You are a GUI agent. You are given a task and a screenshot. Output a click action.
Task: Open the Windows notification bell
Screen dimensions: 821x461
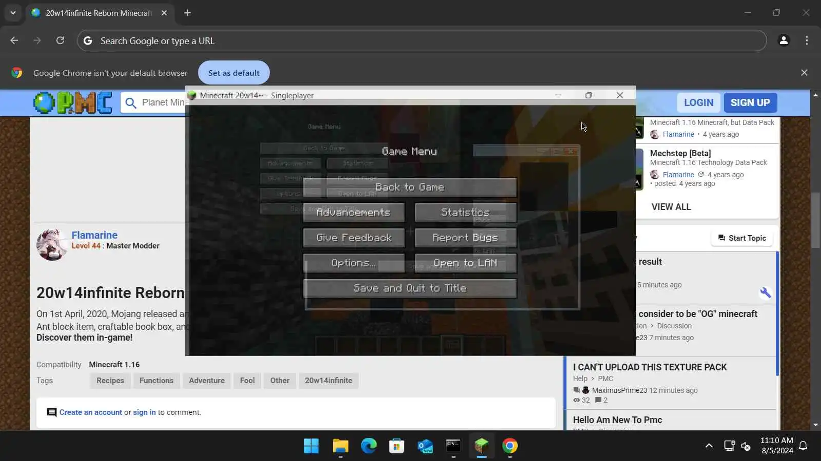click(x=804, y=446)
